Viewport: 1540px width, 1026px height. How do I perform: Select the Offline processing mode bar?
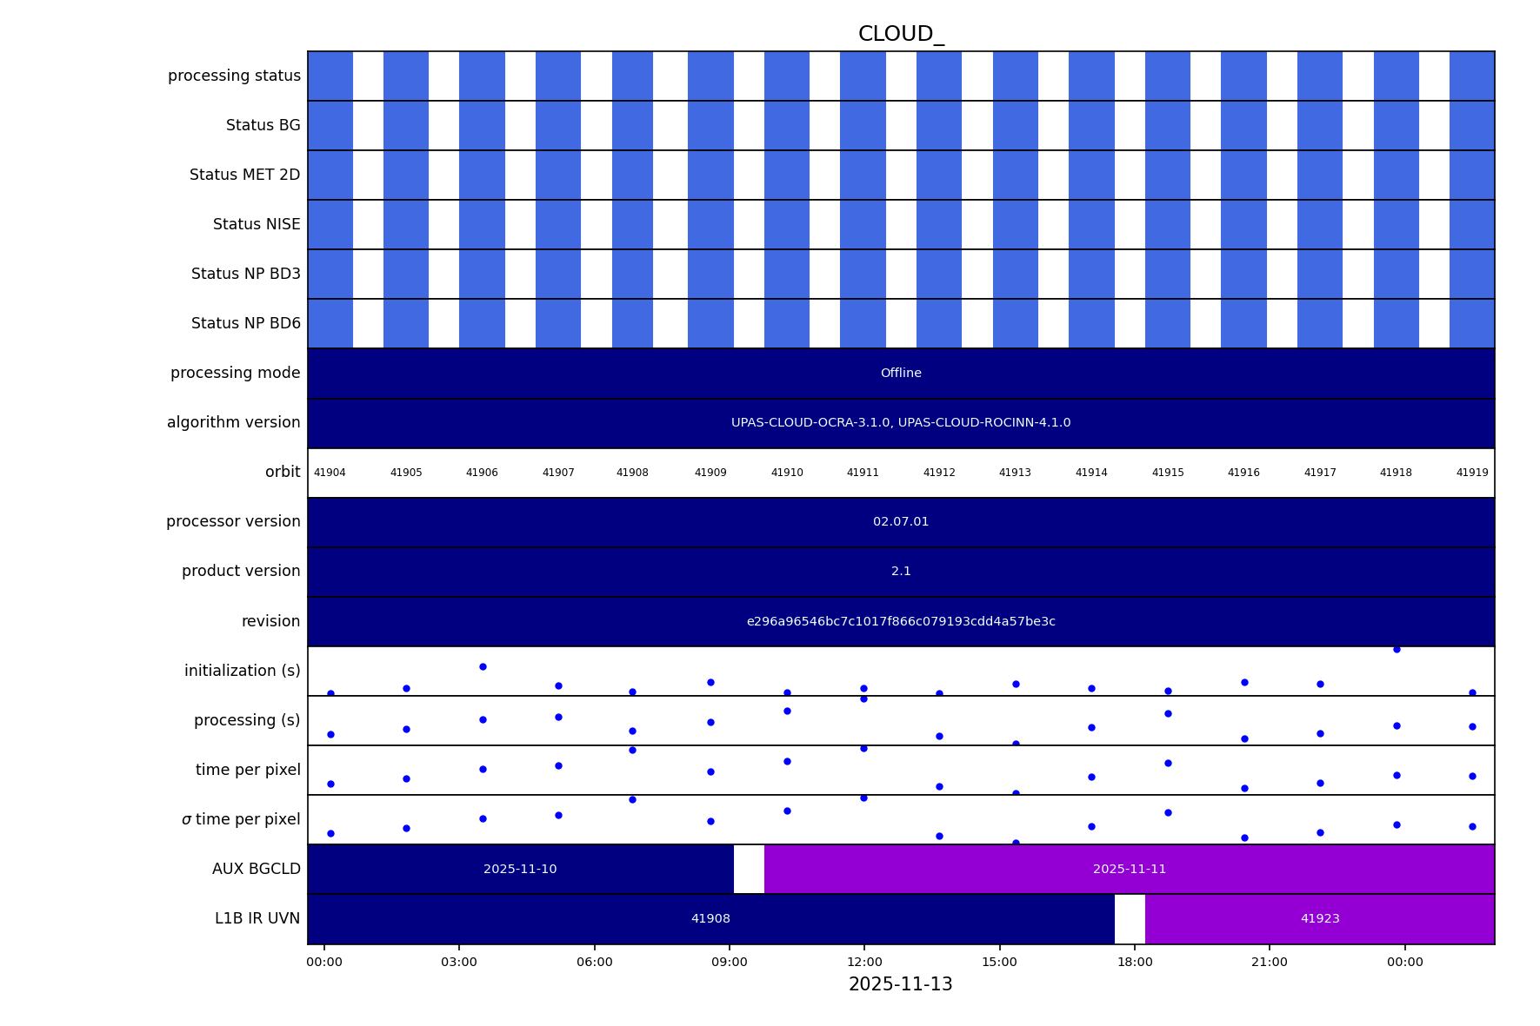(900, 374)
